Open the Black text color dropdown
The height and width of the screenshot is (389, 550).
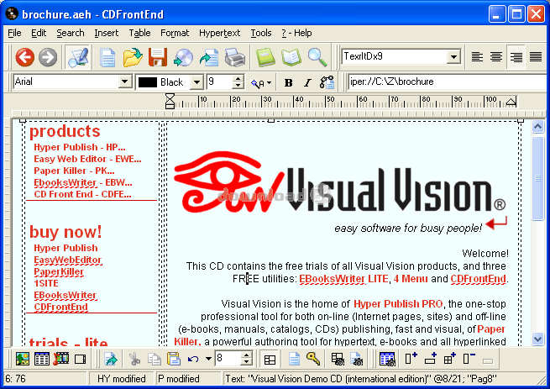coord(196,82)
